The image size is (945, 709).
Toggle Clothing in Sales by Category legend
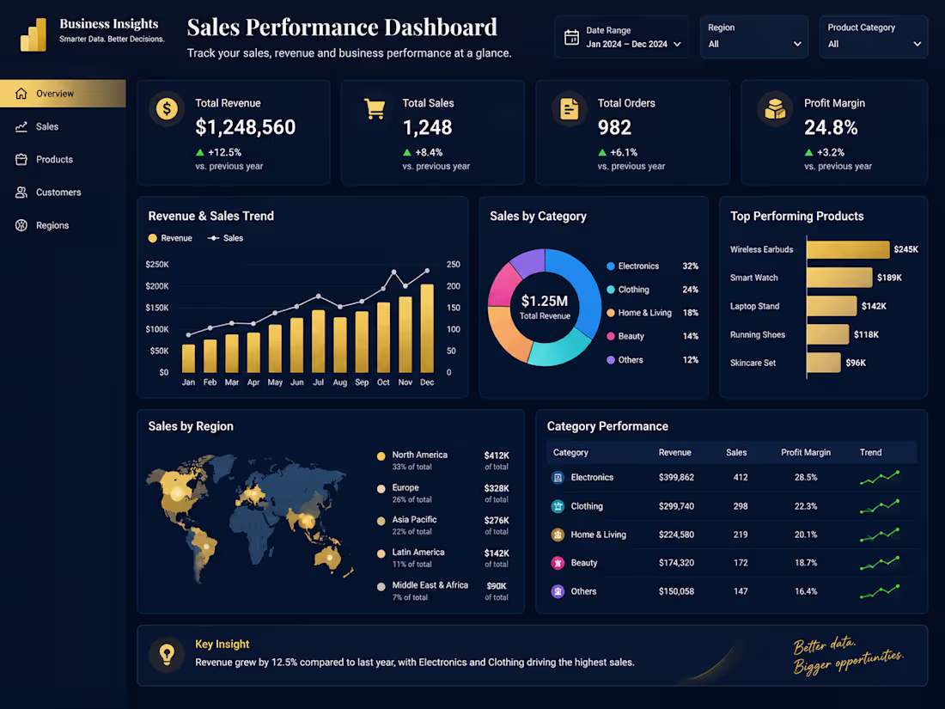tap(628, 290)
